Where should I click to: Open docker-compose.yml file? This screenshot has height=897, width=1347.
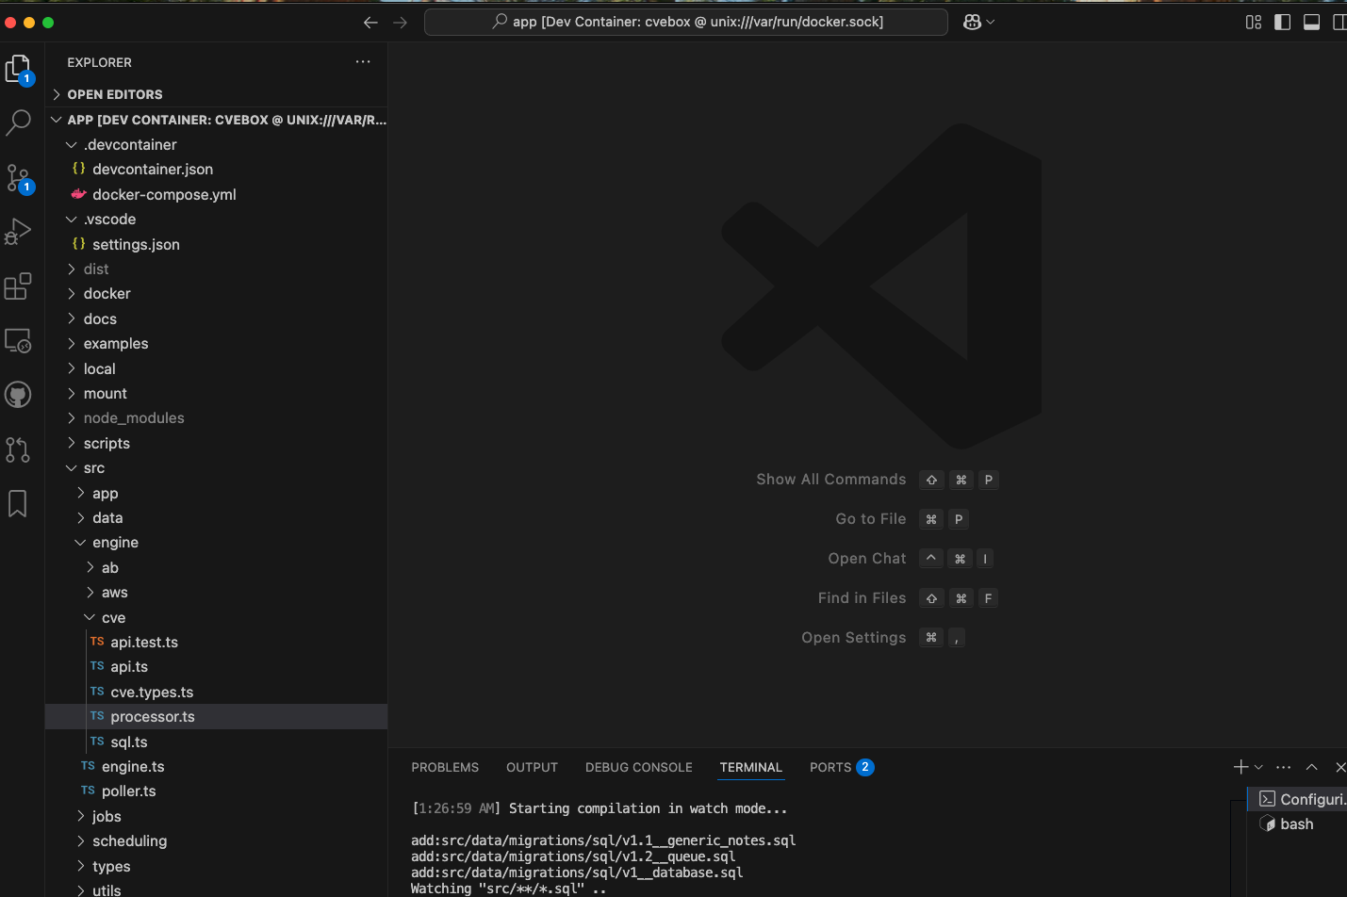(217, 194)
